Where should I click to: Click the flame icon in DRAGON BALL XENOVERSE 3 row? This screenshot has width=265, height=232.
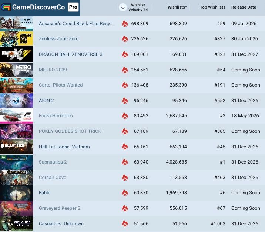click(125, 54)
